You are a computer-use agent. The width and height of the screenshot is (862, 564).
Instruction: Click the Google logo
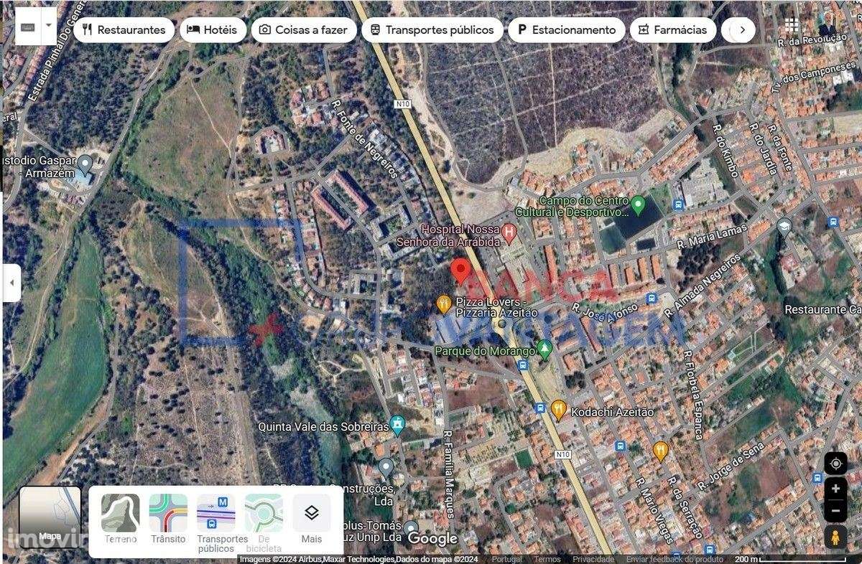pyautogui.click(x=432, y=538)
